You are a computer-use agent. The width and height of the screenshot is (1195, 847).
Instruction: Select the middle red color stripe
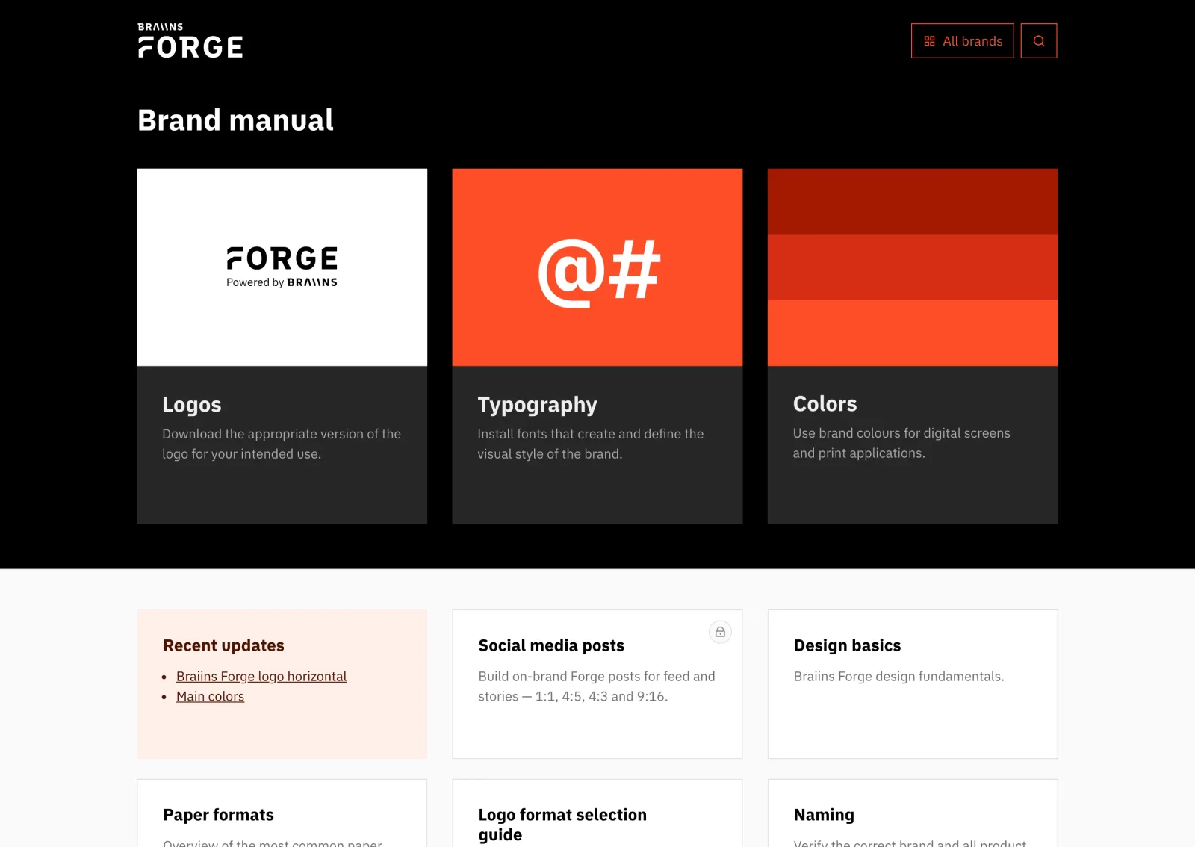(x=913, y=267)
